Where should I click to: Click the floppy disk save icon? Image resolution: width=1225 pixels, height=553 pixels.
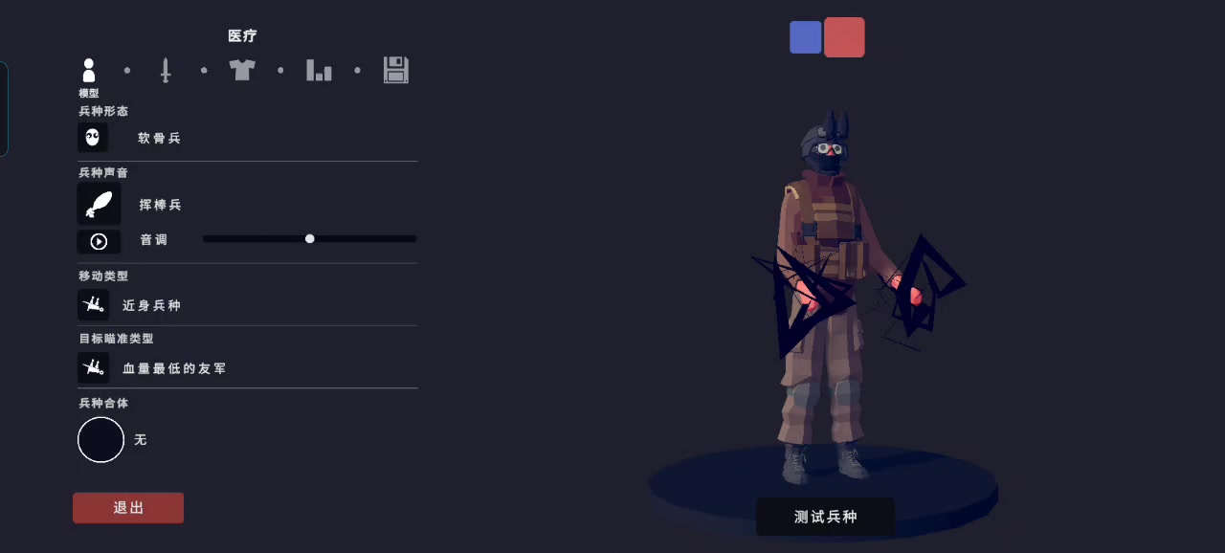[396, 70]
